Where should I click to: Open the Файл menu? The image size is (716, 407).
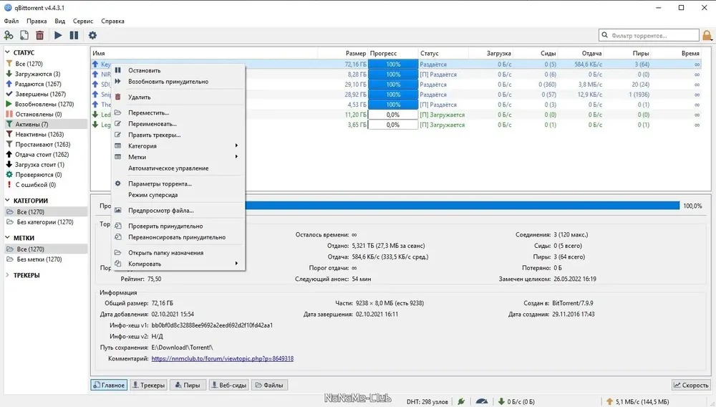(x=11, y=21)
